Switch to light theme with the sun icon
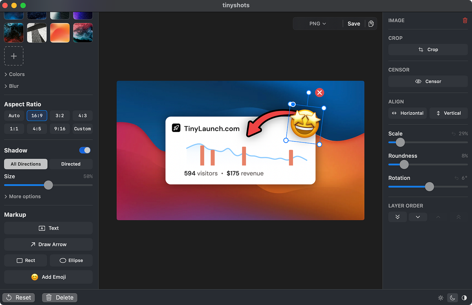 (x=441, y=298)
